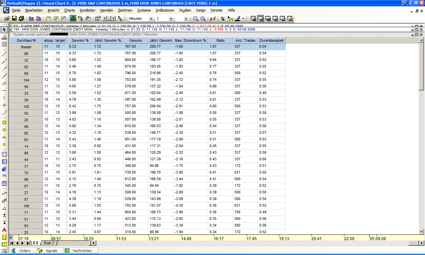Open the Indikatoren menu
425x255 pixels.
[x=165, y=10]
